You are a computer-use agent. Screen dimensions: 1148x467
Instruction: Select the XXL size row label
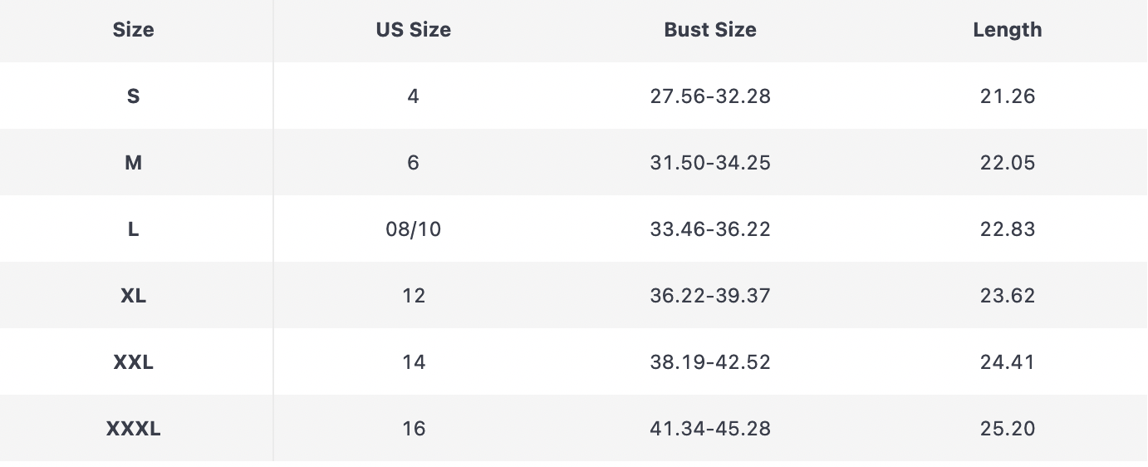[134, 362]
